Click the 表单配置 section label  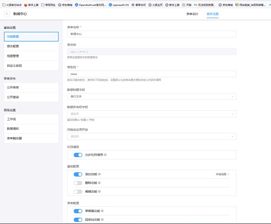pyautogui.click(x=73, y=203)
